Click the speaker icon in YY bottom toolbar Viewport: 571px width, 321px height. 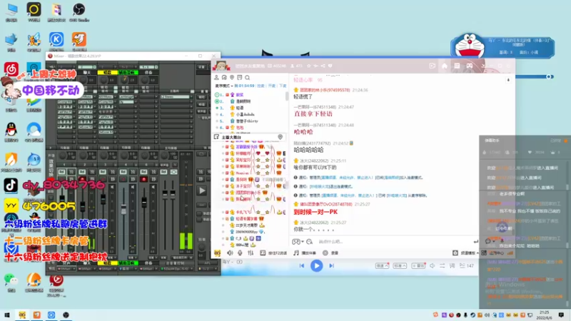click(230, 253)
